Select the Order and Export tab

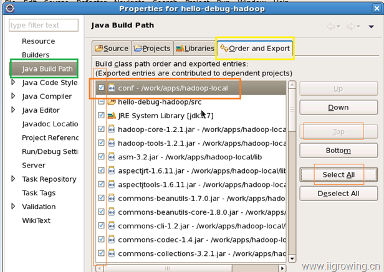[x=255, y=48]
